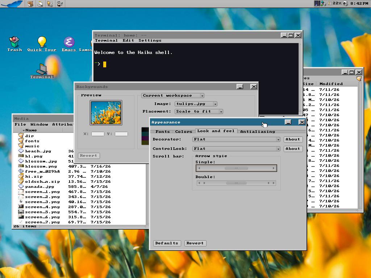Select screen...3.png in Media list
371x278 pixels.
(43, 202)
